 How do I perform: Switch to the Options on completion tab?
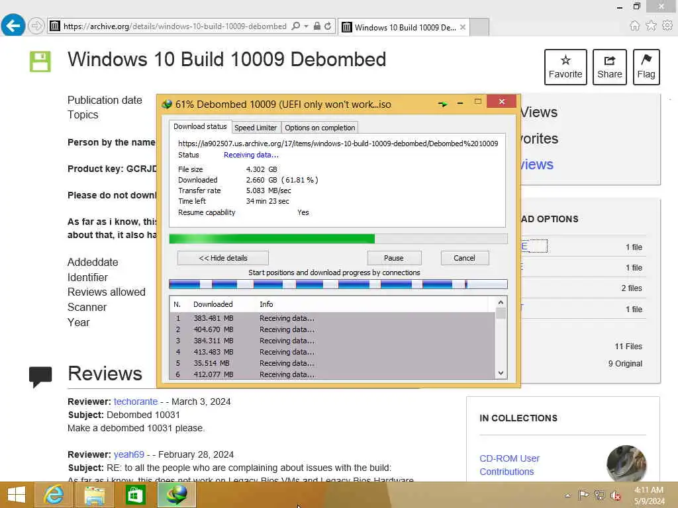pos(320,128)
